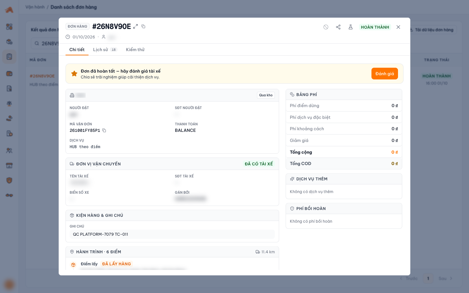Click the QC PLATFORM-7079 TC-011 note field

point(172,234)
